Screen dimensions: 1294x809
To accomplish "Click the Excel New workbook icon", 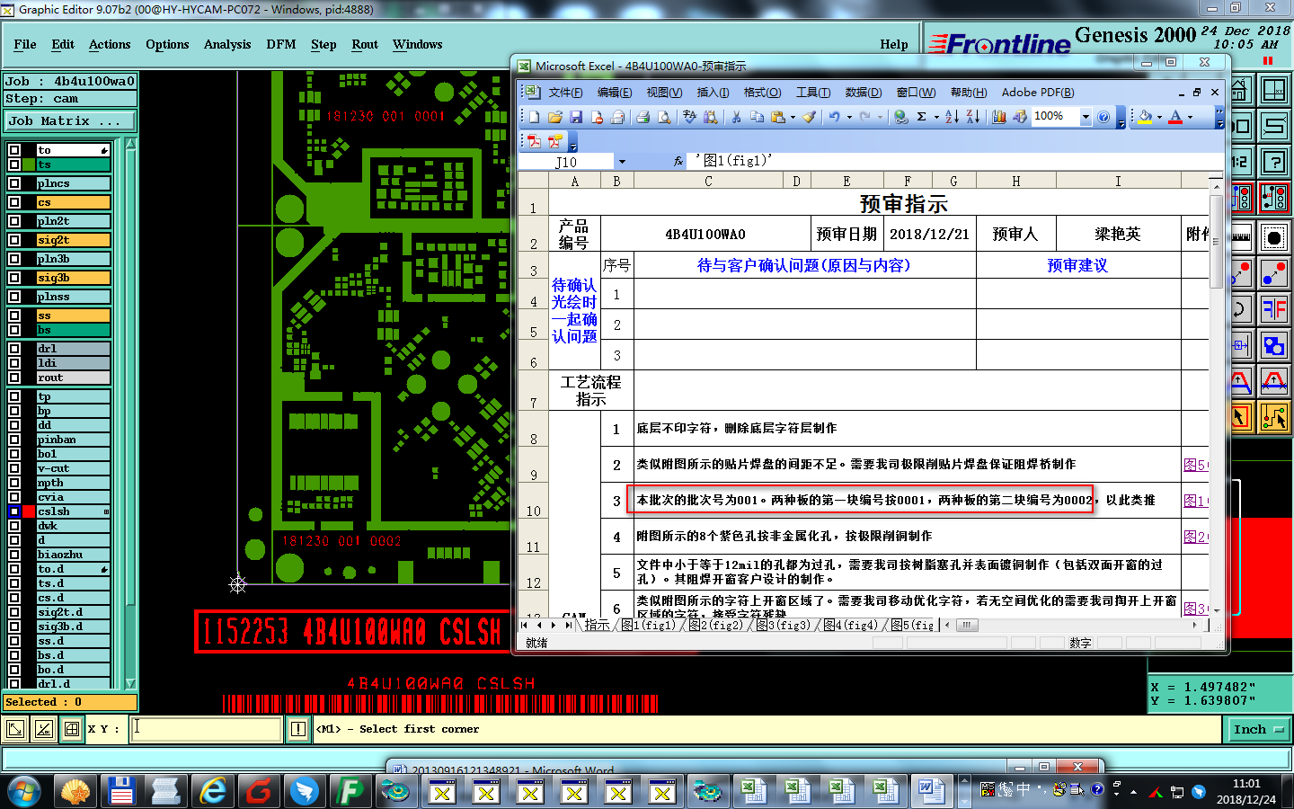I will (534, 117).
